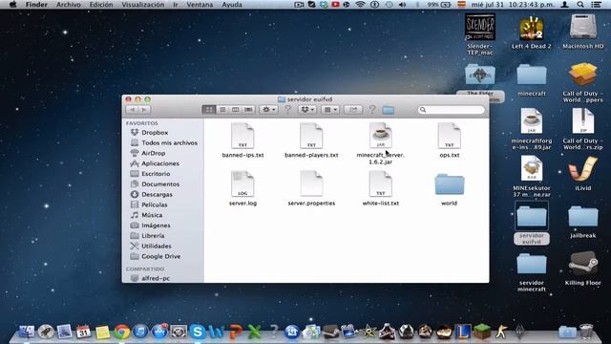
Task: Switch Finder to list view
Action: point(222,110)
